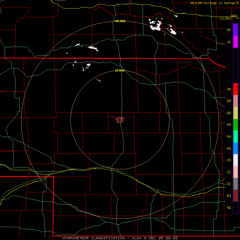The image size is (240, 240).
Task: Click the BD legend label
Action: [x=229, y=113]
